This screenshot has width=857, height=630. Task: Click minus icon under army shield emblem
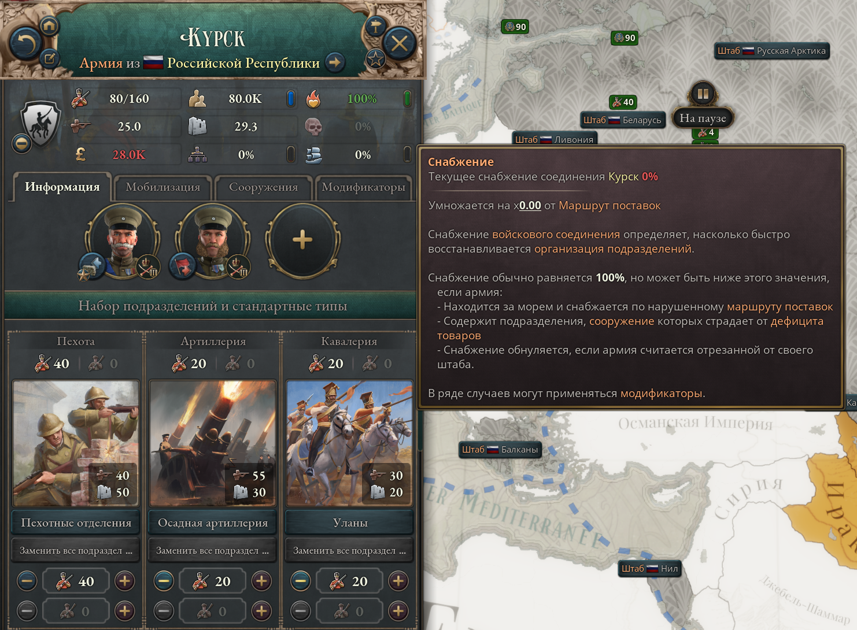tap(22, 143)
